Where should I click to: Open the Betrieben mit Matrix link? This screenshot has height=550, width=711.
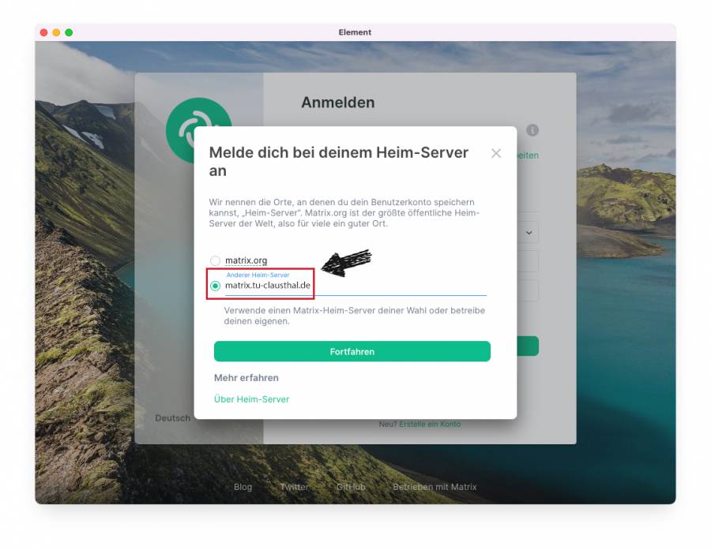434,487
